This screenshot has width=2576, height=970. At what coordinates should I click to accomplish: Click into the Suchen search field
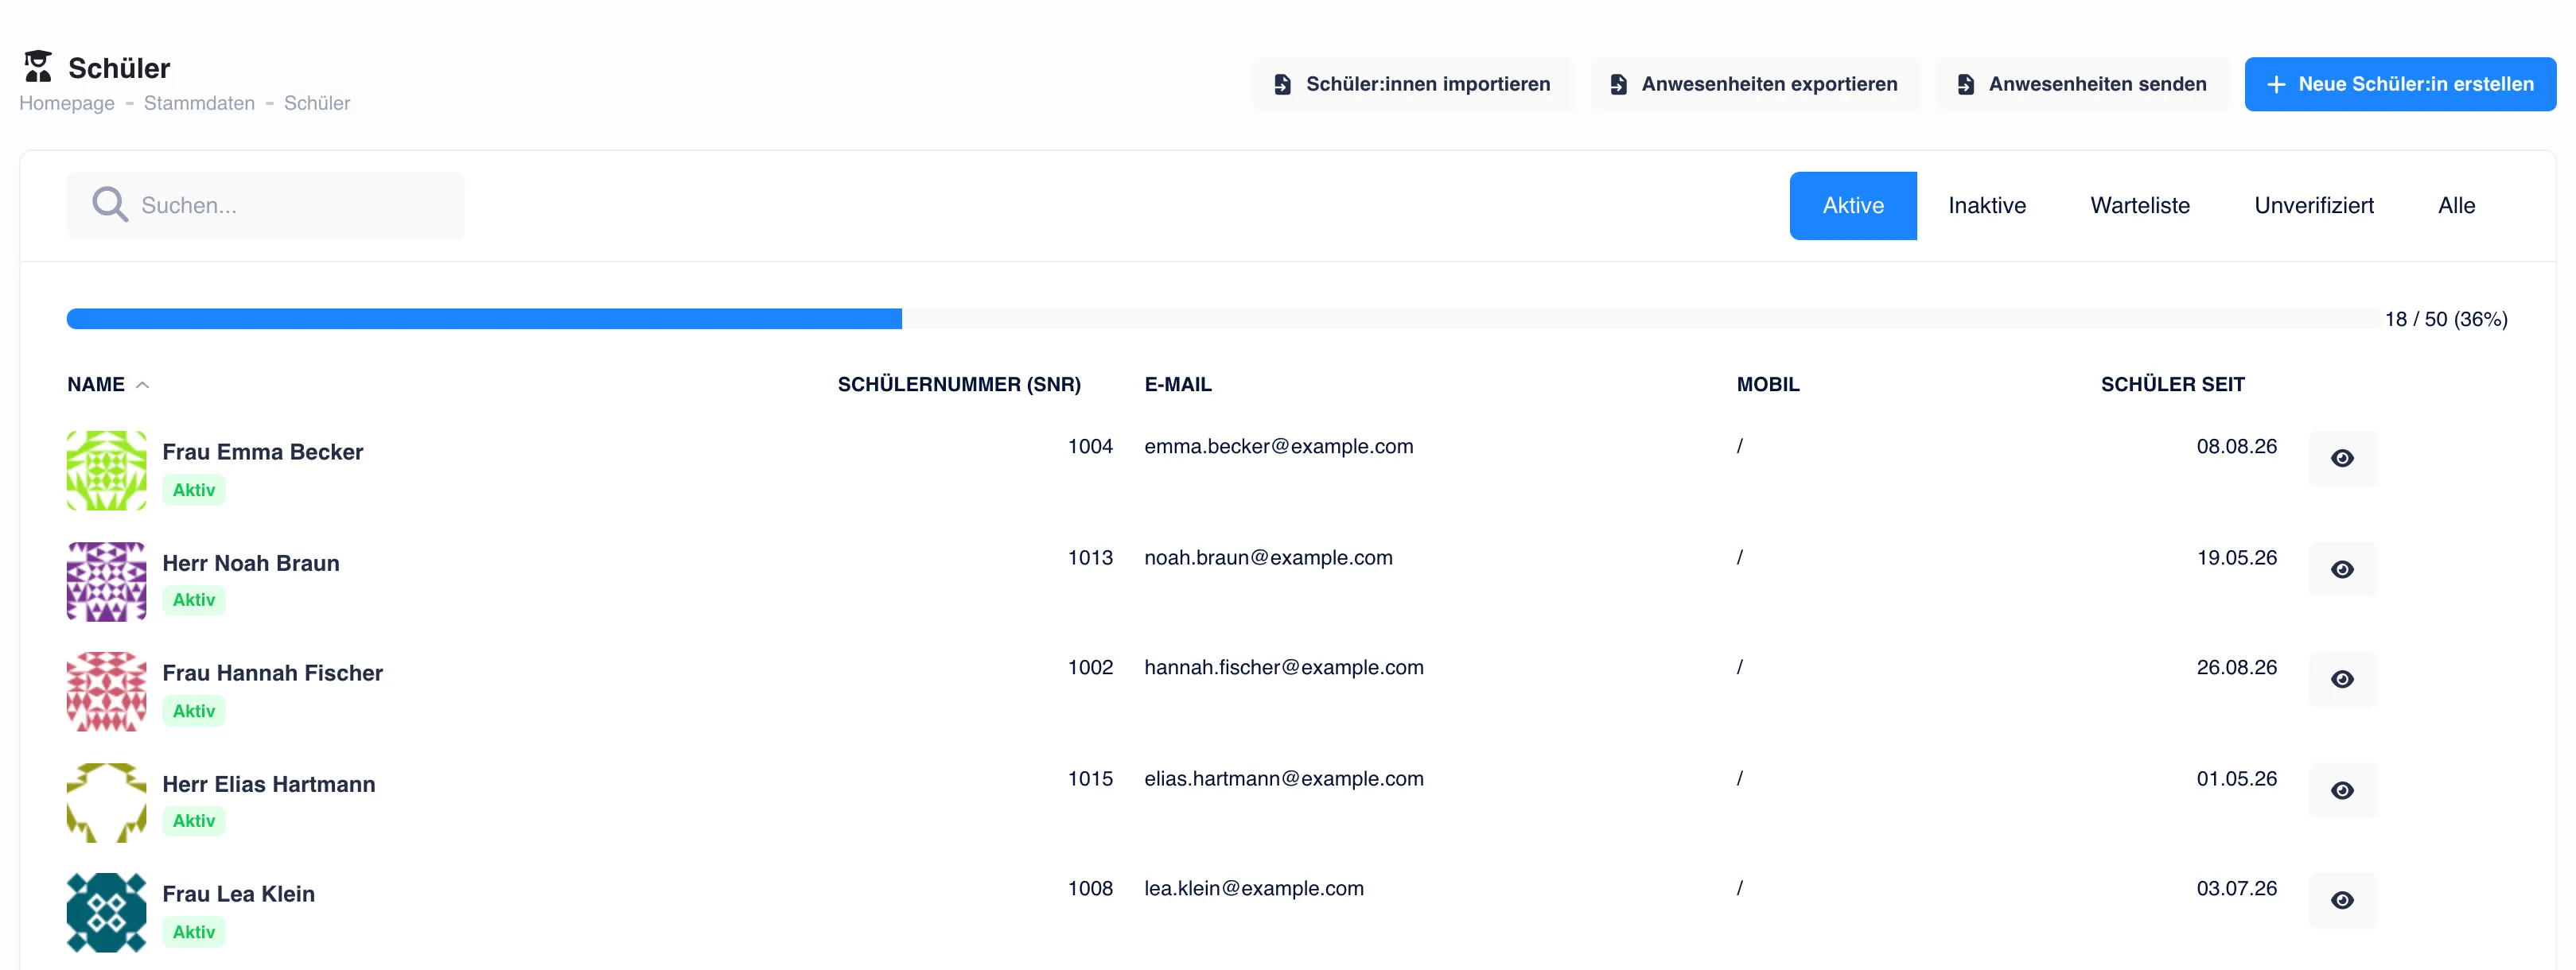pos(266,206)
